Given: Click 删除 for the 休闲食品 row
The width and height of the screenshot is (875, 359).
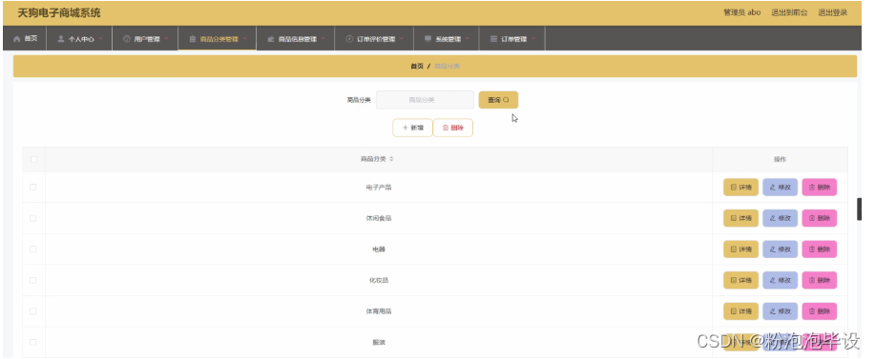Looking at the screenshot, I should click(x=820, y=218).
